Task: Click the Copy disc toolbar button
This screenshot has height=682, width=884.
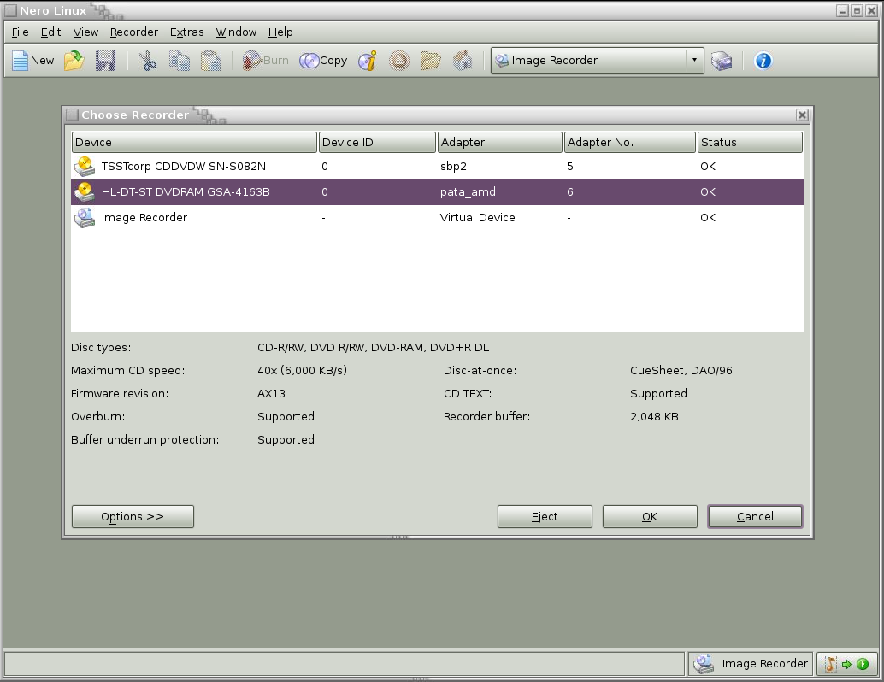Action: tap(323, 61)
